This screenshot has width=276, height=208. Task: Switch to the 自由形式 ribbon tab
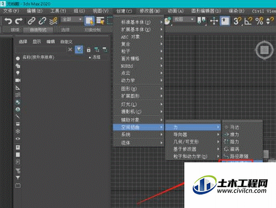point(38,30)
